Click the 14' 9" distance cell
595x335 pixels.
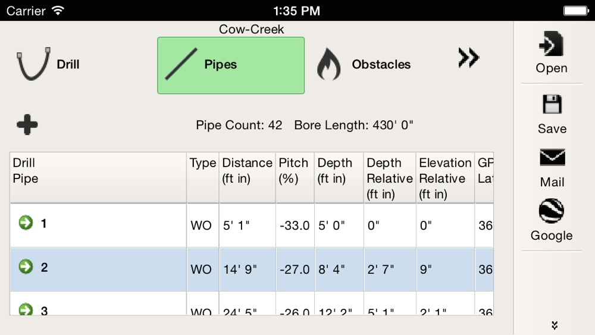pos(247,270)
